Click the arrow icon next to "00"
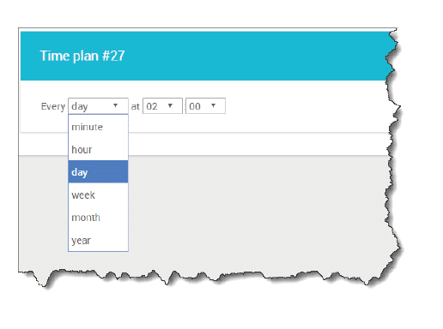 tap(213, 105)
